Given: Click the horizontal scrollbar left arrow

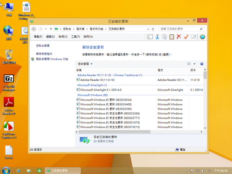Looking at the screenshot, I should pos(77,132).
